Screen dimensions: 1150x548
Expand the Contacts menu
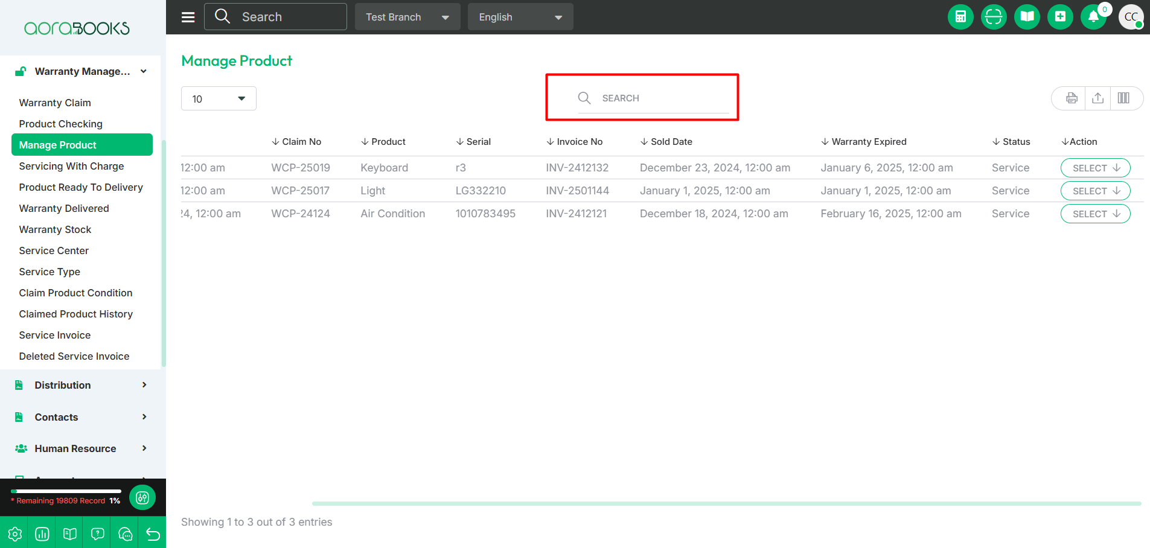pyautogui.click(x=82, y=417)
